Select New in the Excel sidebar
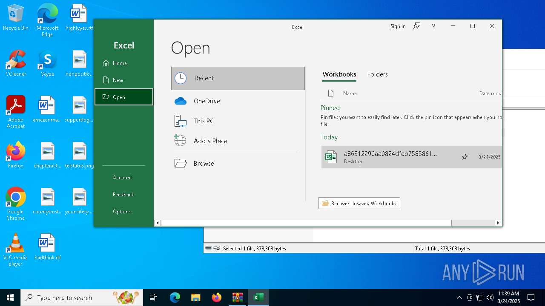Viewport: 545px width, 306px height. coord(123,80)
